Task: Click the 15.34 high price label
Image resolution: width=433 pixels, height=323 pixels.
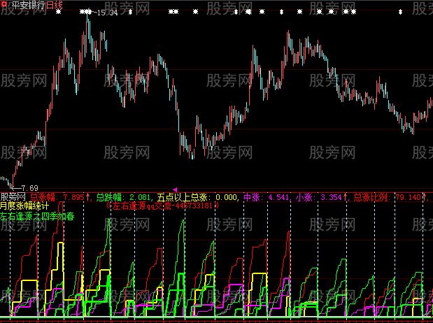Action: click(x=106, y=13)
